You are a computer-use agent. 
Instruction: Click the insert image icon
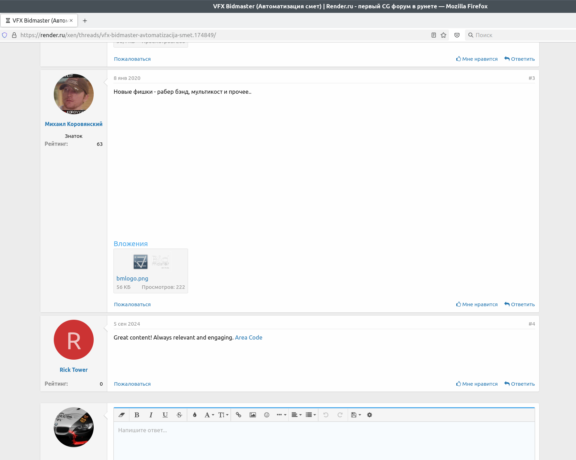(253, 415)
